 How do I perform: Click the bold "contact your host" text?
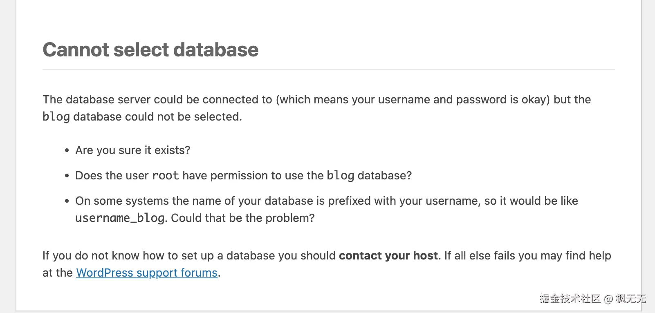[x=388, y=256]
